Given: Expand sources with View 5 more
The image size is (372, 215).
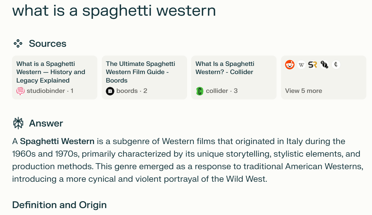Looking at the screenshot, I should [x=303, y=91].
